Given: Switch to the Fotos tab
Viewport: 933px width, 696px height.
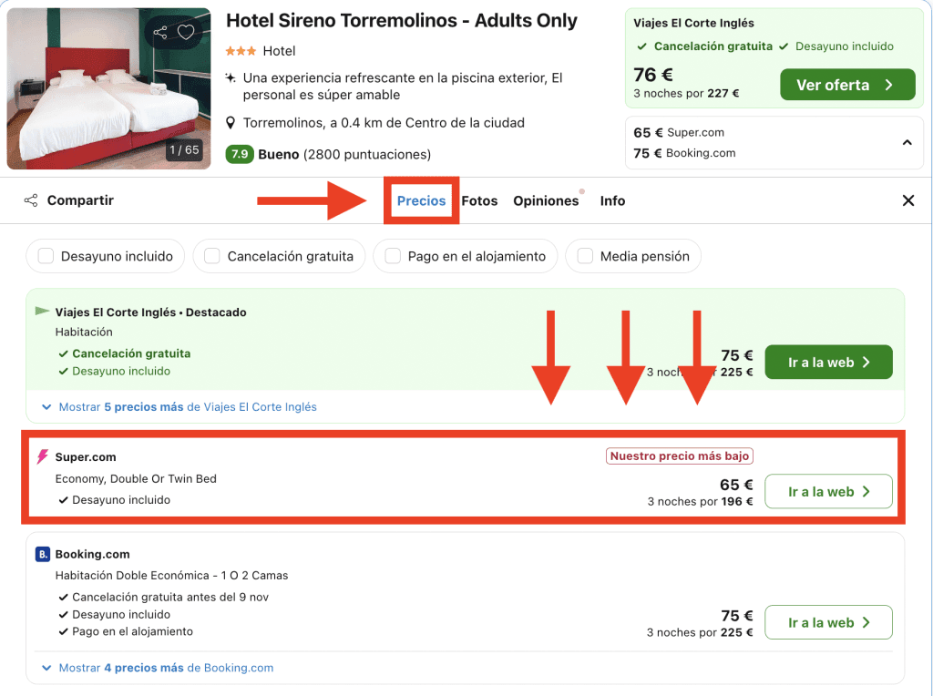Looking at the screenshot, I should coord(479,200).
